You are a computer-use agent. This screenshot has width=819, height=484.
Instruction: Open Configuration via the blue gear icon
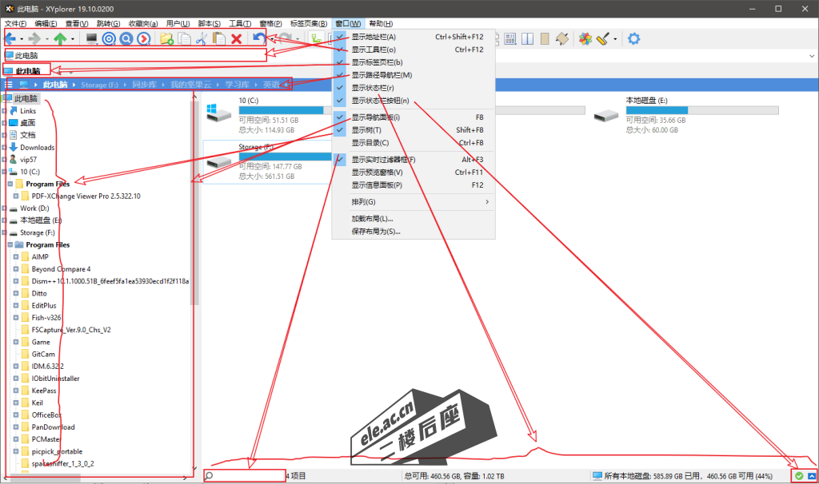[x=634, y=38]
